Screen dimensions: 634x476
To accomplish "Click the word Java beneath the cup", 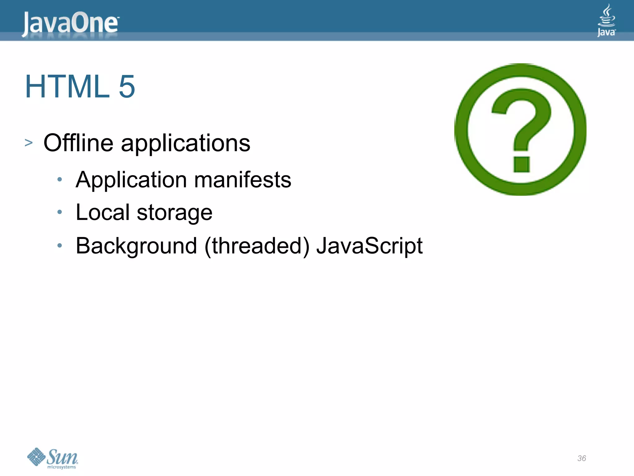I will (x=606, y=33).
